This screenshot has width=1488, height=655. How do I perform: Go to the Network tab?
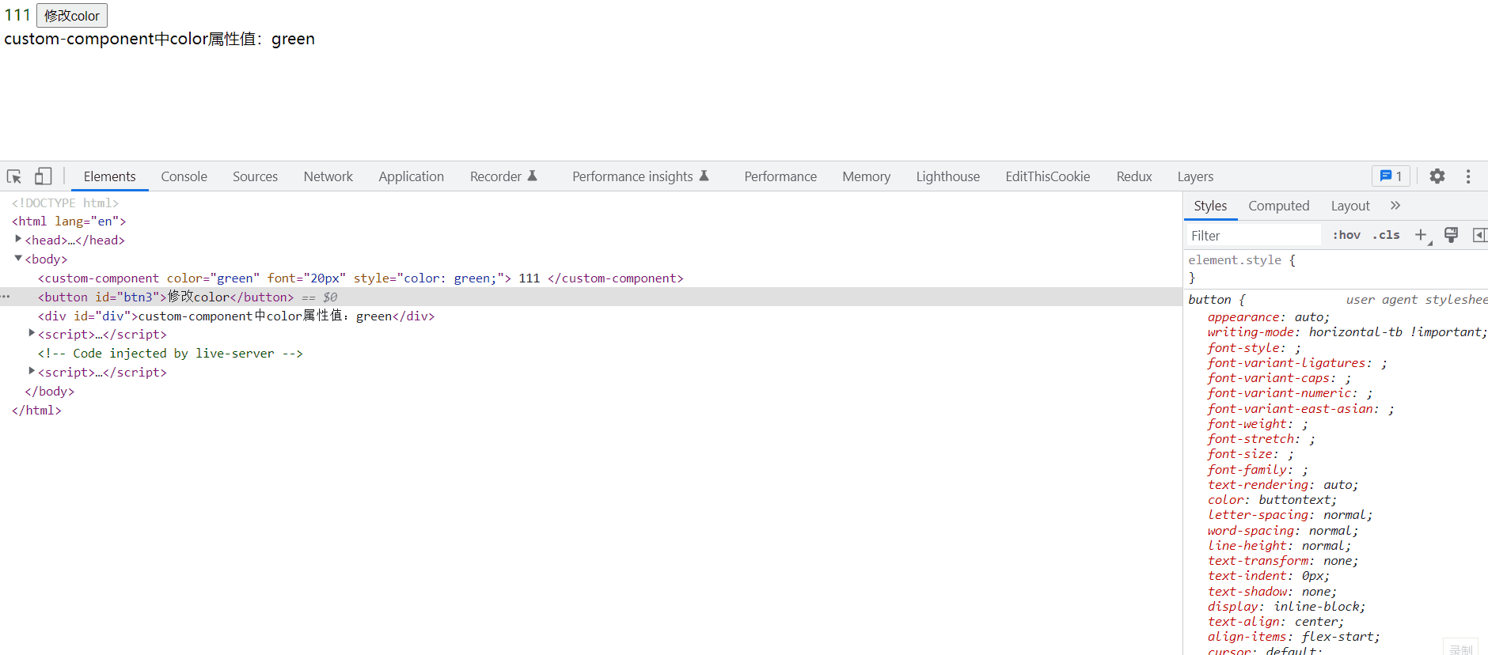tap(328, 176)
